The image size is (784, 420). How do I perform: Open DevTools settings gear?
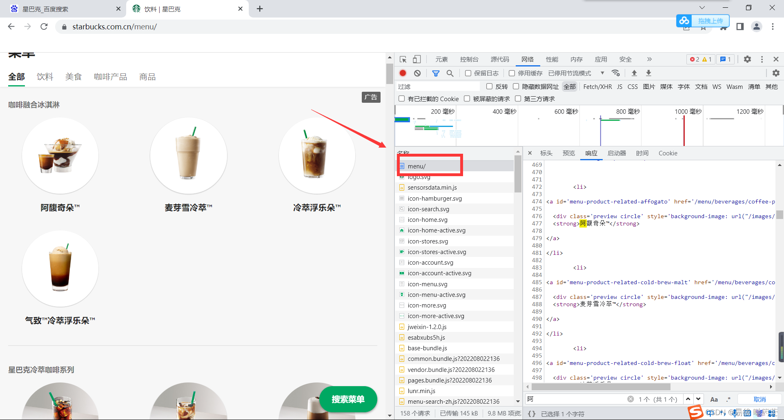[x=747, y=60]
